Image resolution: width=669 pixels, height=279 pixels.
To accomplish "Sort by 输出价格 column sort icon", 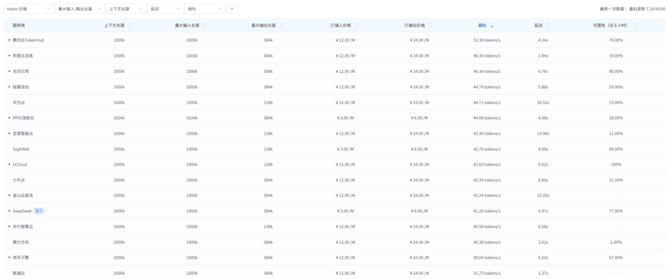I will [431, 25].
